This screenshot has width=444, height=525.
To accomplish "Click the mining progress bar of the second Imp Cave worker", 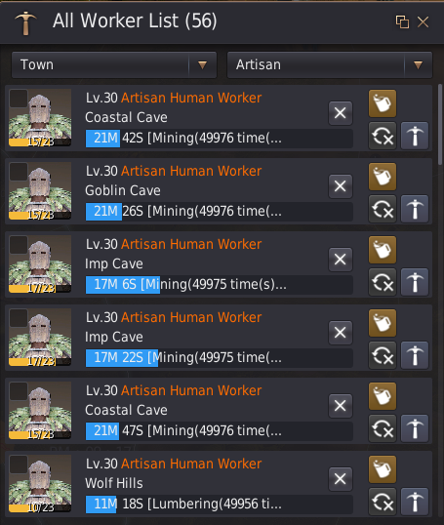I will [219, 357].
